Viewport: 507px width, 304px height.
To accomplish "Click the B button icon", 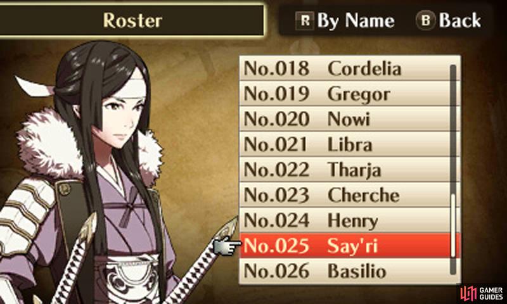I will coord(425,21).
